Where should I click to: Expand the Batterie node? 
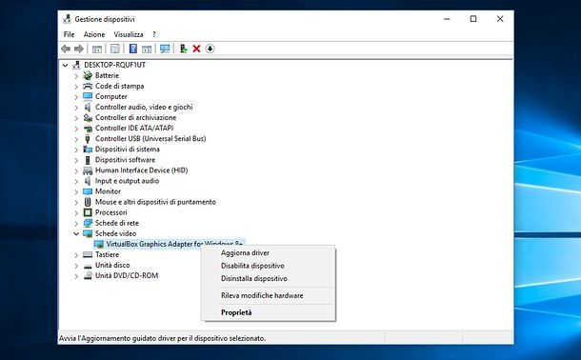coord(76,76)
